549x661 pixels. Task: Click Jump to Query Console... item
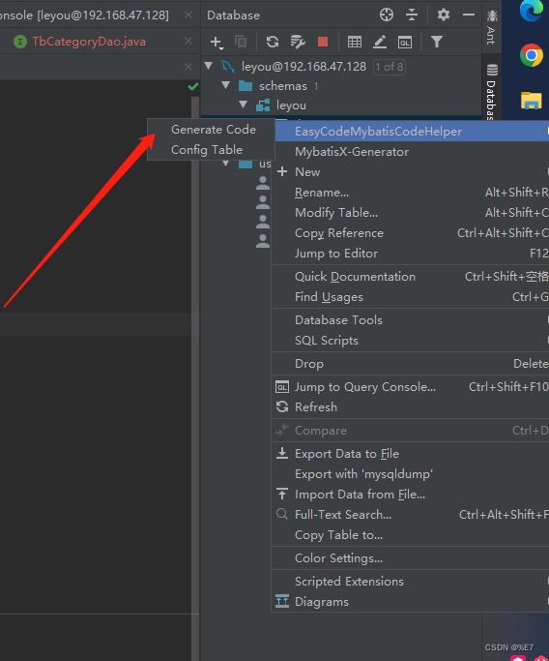click(x=410, y=387)
